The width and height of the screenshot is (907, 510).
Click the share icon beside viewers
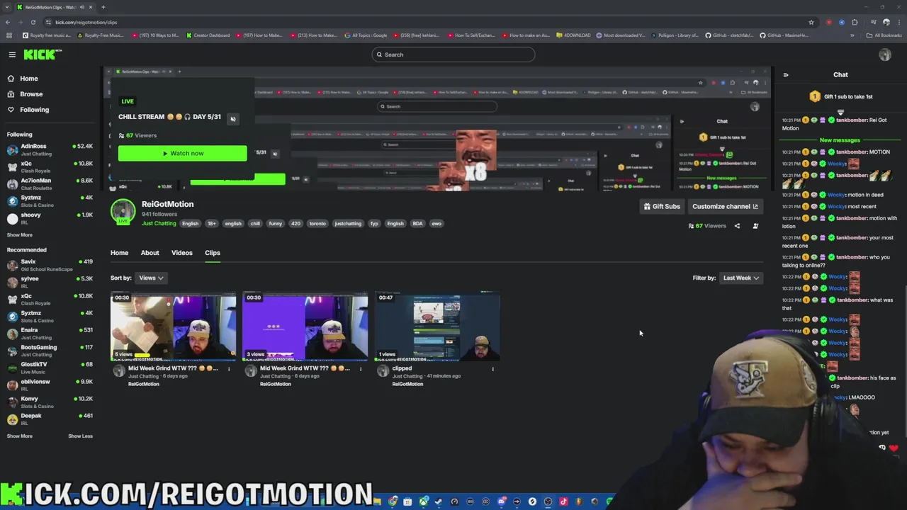737,226
